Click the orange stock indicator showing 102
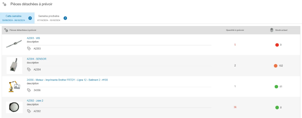The image size is (302, 118). (x=276, y=66)
